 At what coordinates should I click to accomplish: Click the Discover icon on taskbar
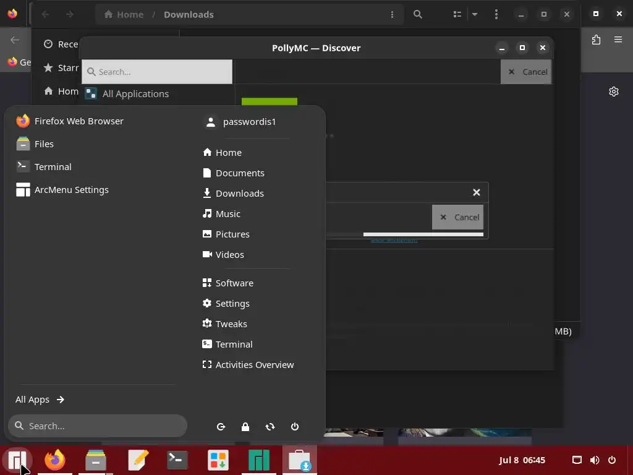click(300, 460)
